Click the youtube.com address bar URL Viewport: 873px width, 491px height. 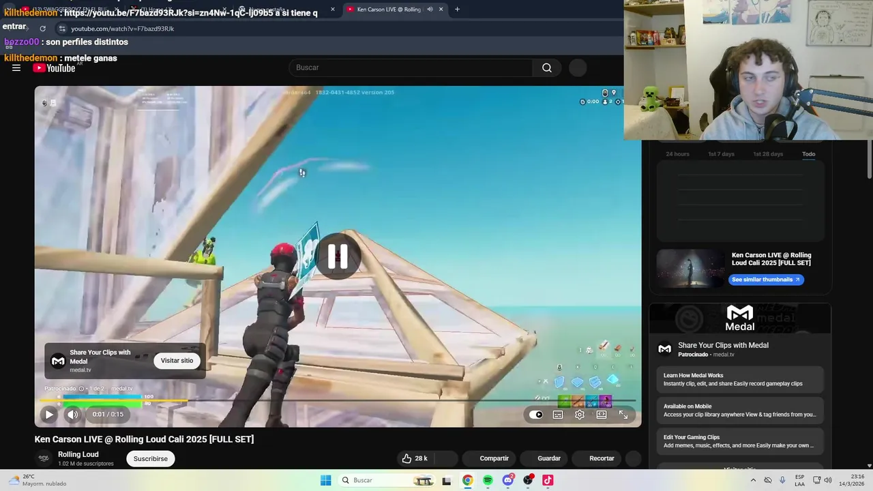tap(123, 29)
